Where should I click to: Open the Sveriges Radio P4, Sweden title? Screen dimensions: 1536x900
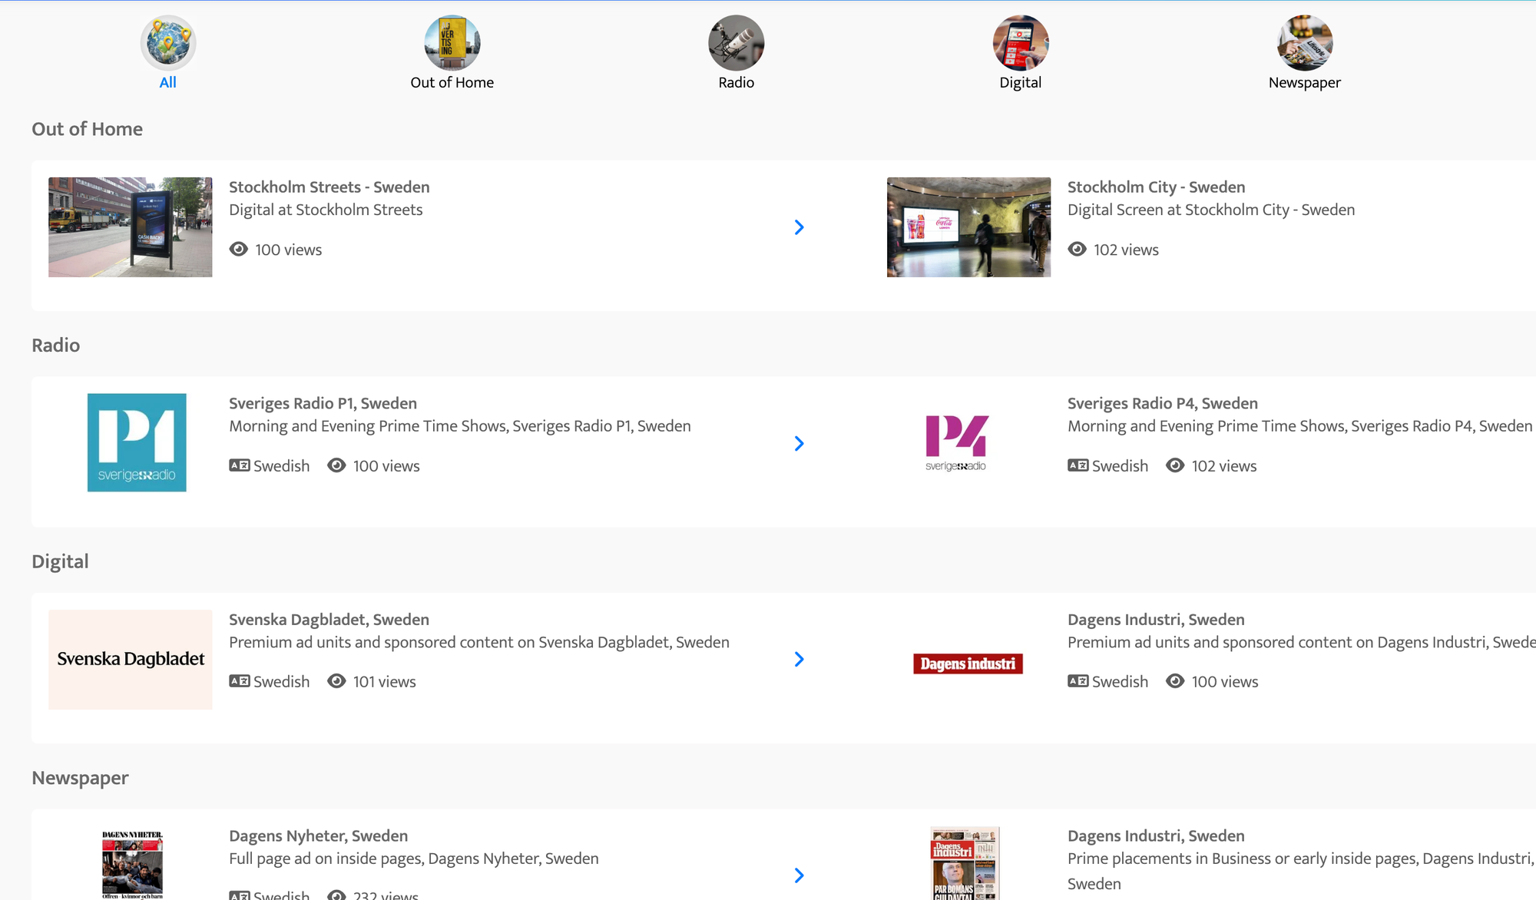point(1163,403)
